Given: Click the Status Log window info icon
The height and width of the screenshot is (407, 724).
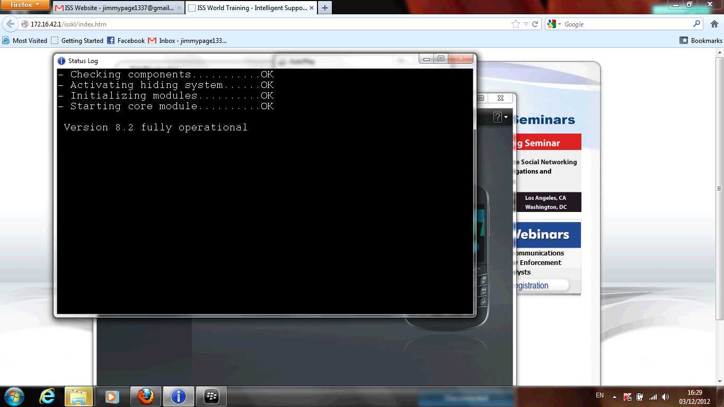Looking at the screenshot, I should pyautogui.click(x=61, y=61).
